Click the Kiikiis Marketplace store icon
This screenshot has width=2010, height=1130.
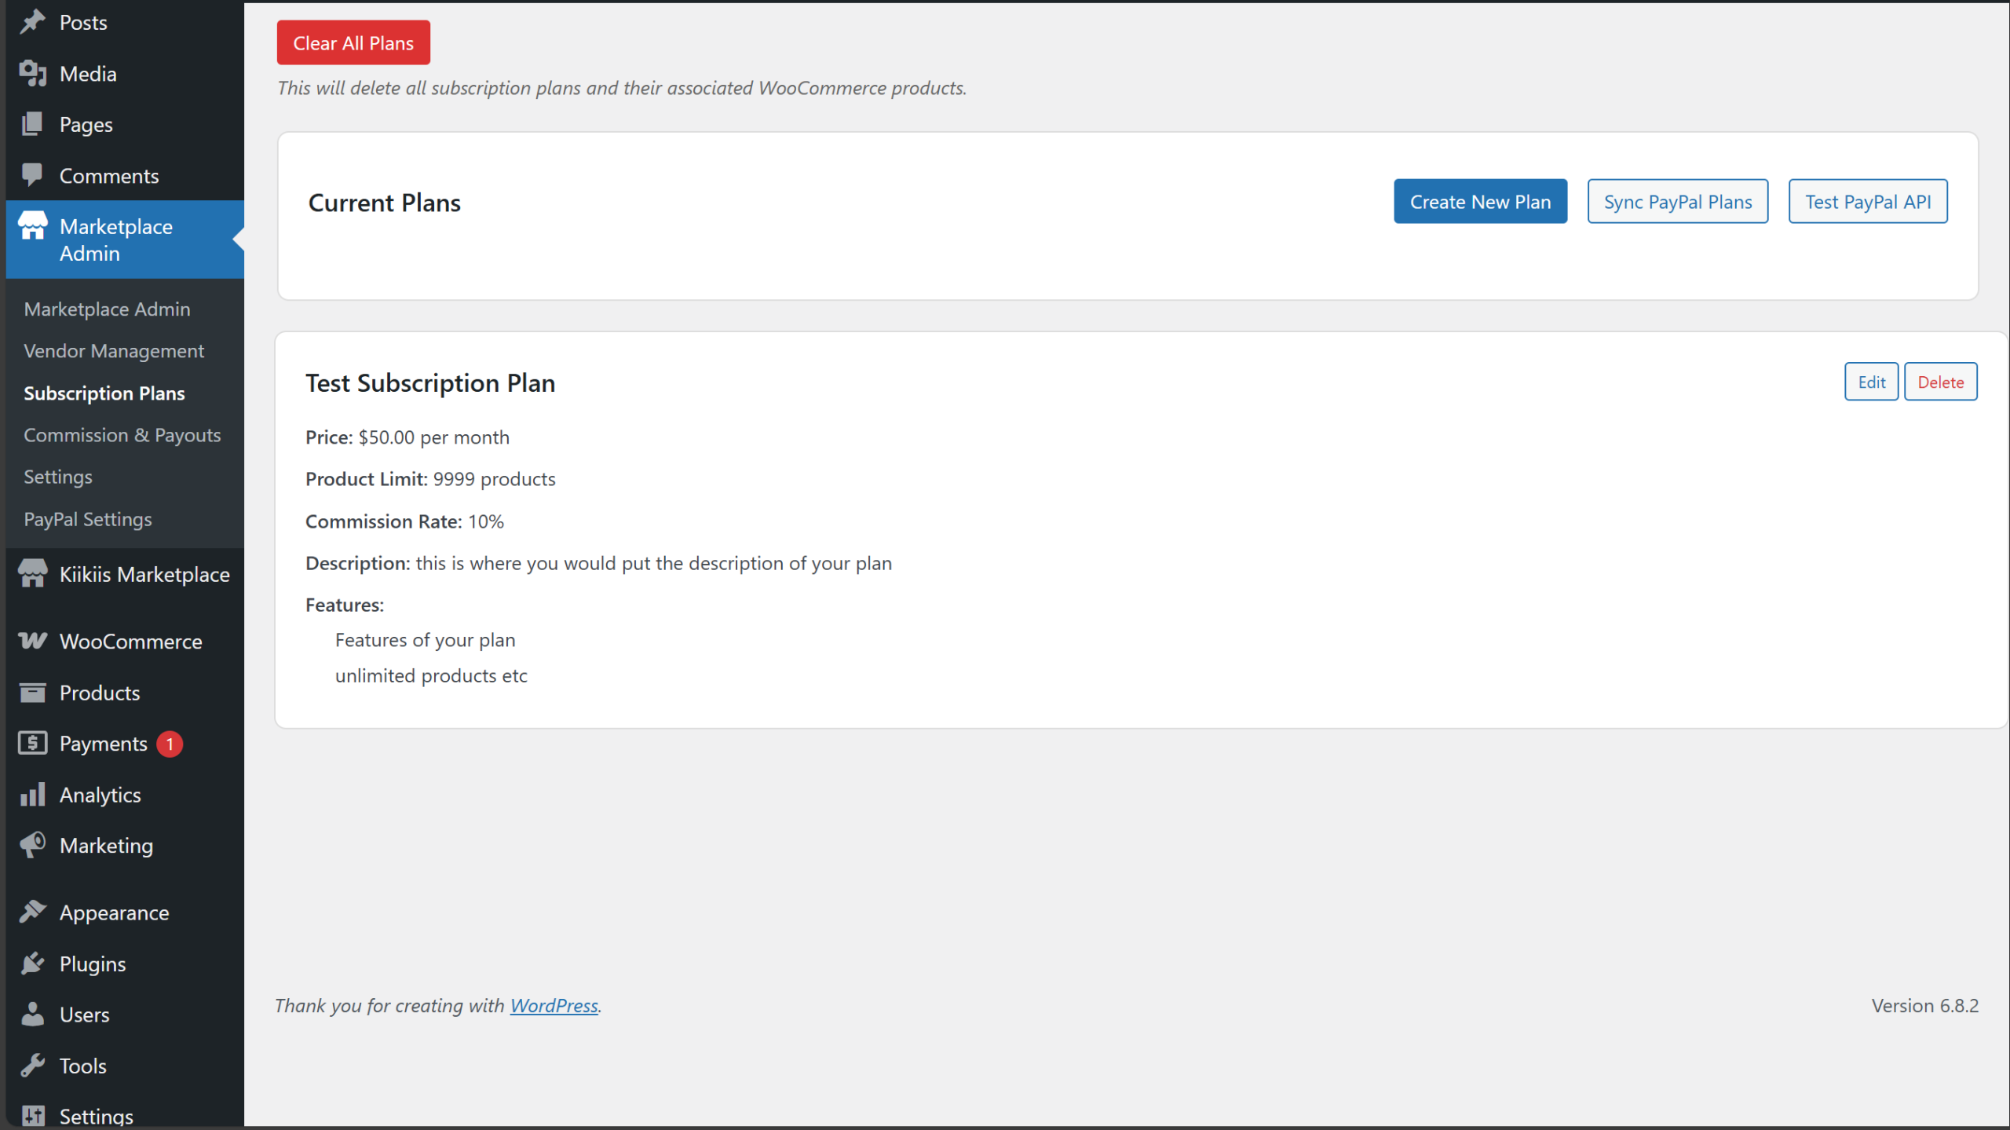(x=32, y=574)
